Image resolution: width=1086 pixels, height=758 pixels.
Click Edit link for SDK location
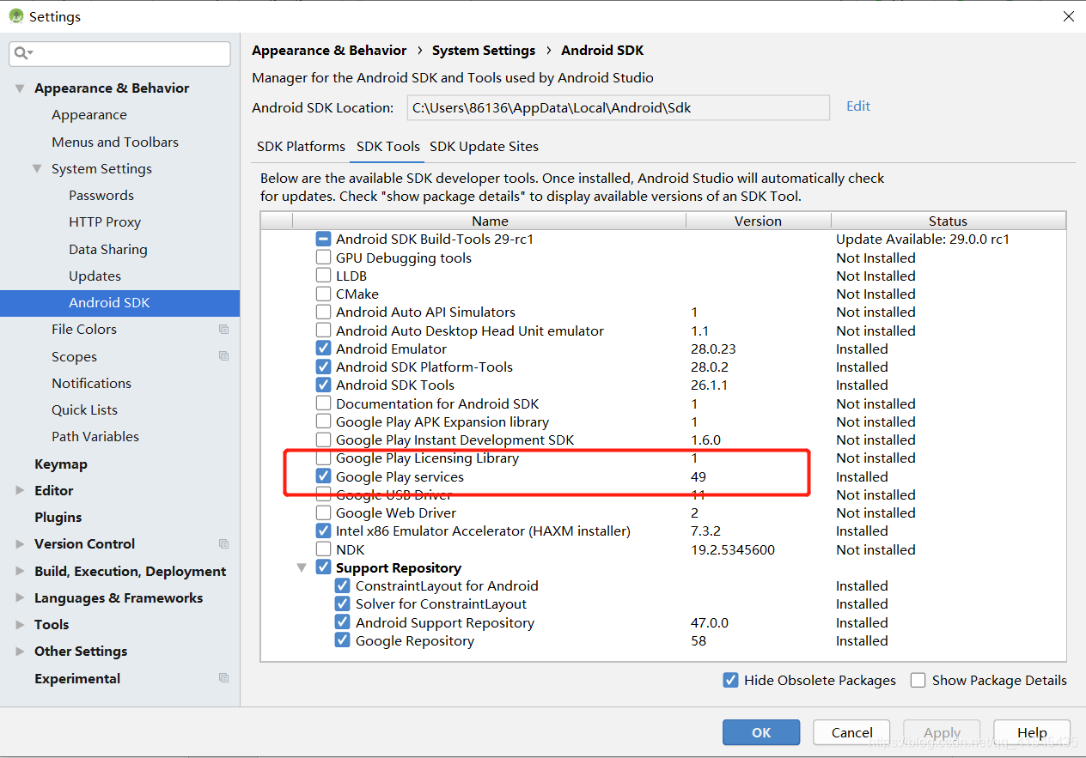858,106
